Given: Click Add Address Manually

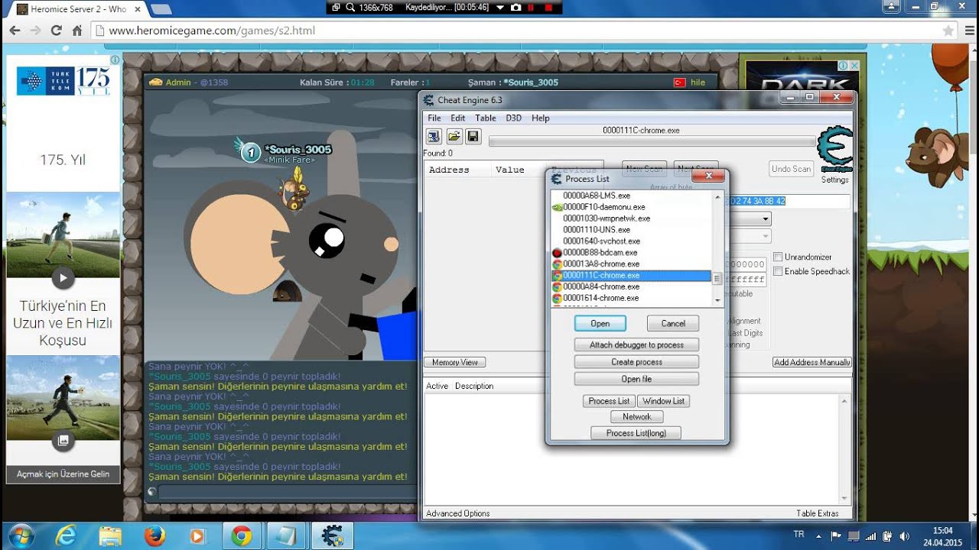Looking at the screenshot, I should (x=811, y=362).
